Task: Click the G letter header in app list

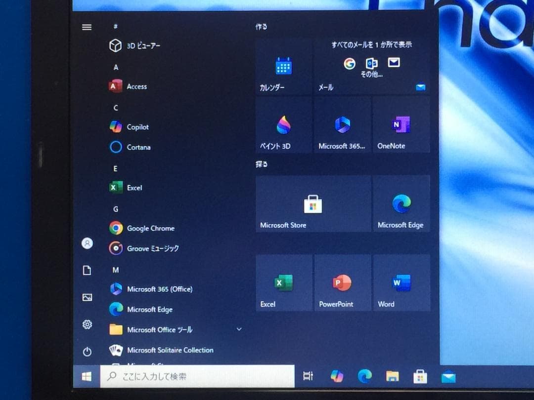Action: tap(116, 209)
